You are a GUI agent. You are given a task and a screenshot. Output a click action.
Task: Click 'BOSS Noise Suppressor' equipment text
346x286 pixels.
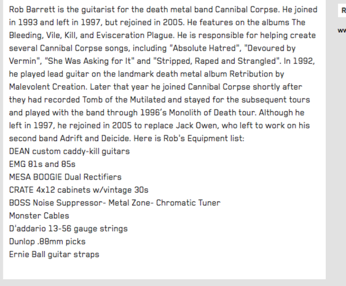pos(57,203)
